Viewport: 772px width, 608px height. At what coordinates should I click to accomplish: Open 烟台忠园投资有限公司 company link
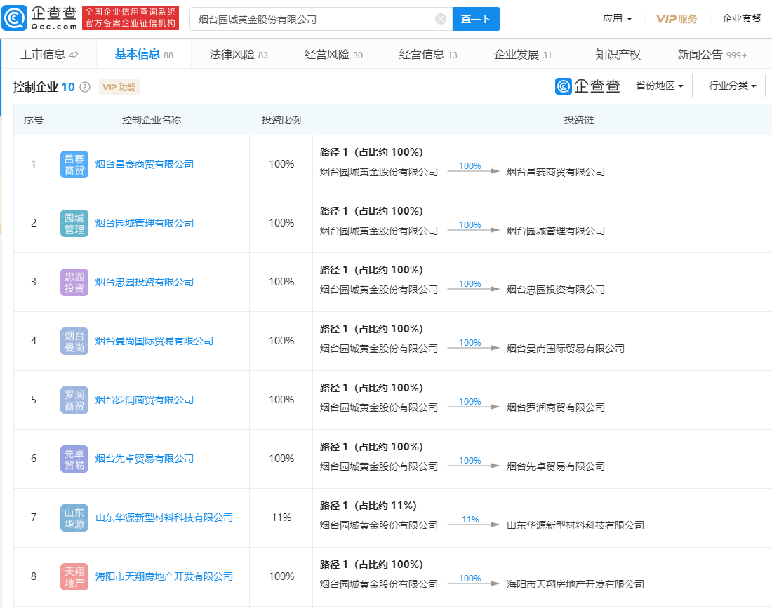pyautogui.click(x=145, y=282)
